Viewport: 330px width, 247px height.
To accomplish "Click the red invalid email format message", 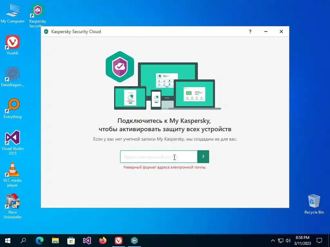I will [x=165, y=167].
